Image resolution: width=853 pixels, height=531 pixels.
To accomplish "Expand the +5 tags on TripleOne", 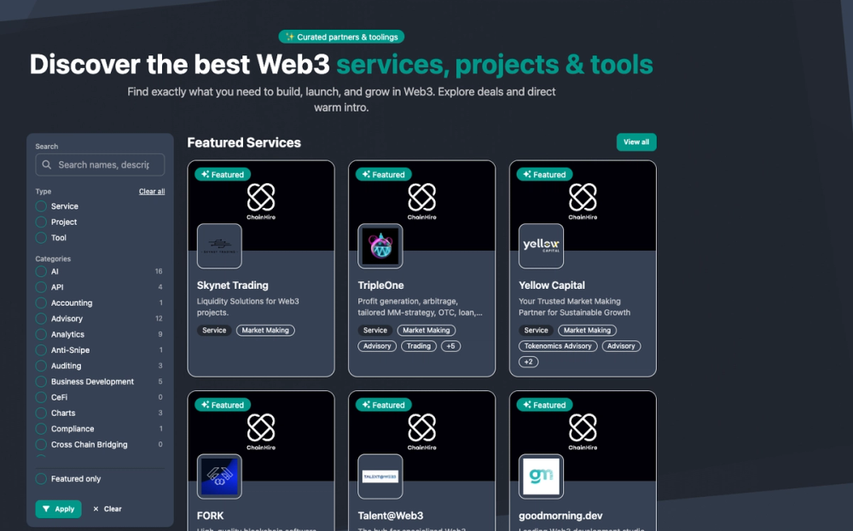I will (x=450, y=346).
